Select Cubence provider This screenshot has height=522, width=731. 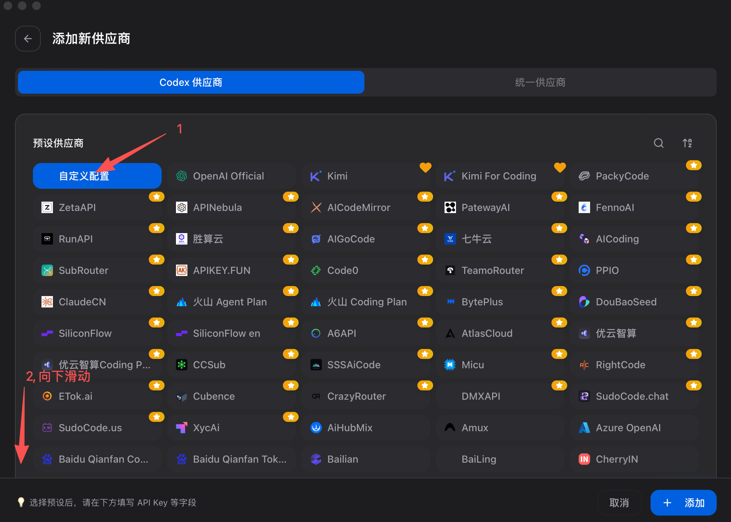(231, 396)
